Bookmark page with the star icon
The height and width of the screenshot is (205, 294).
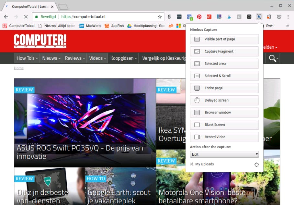click(x=160, y=17)
